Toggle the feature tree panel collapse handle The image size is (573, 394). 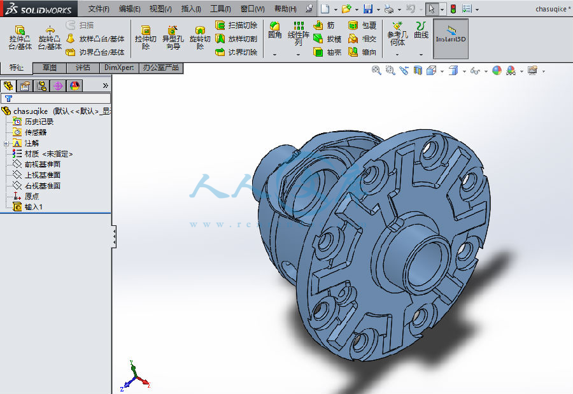click(114, 237)
